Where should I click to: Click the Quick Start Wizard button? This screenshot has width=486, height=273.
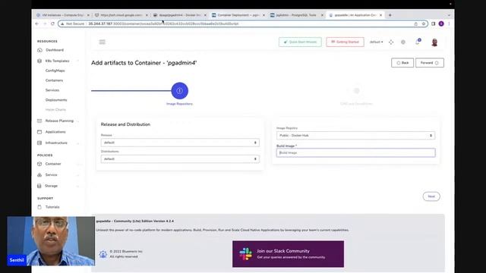click(x=300, y=42)
